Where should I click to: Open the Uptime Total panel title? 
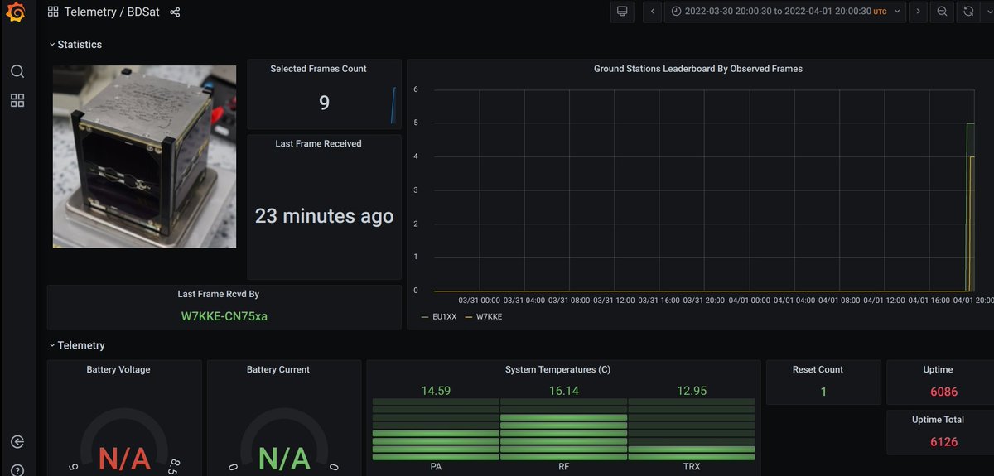tap(938, 420)
